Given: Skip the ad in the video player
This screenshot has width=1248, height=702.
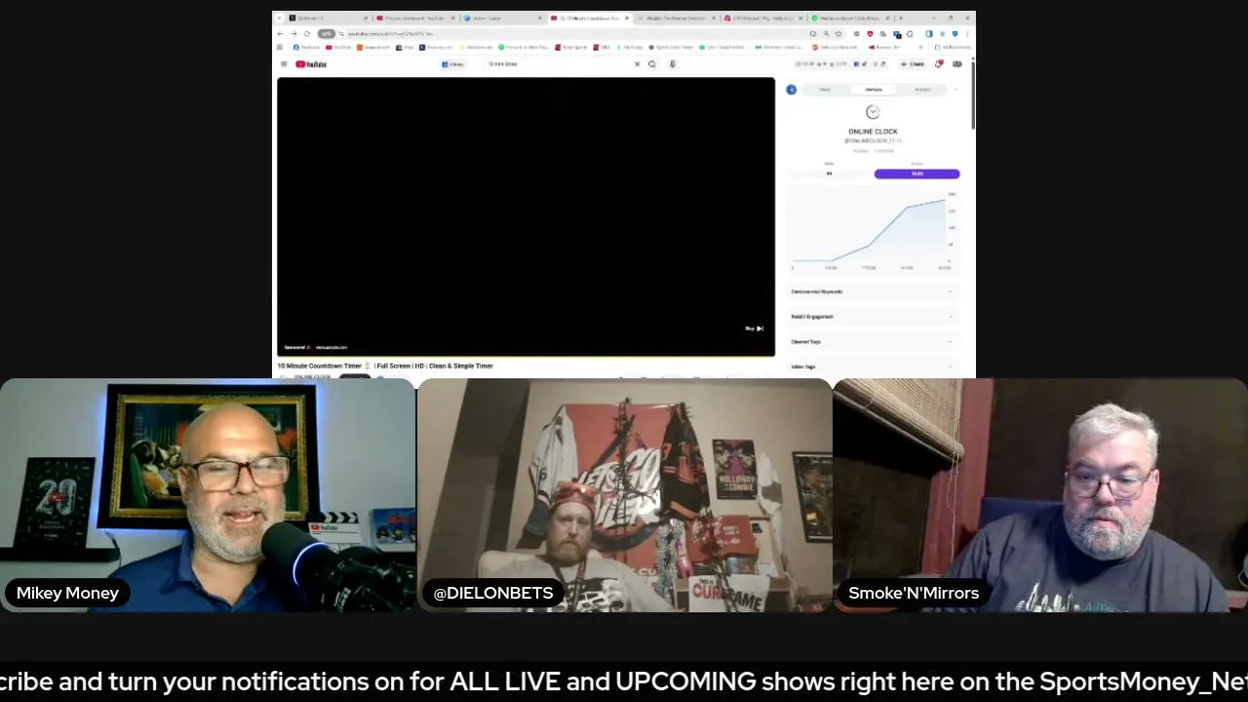Looking at the screenshot, I should (754, 329).
